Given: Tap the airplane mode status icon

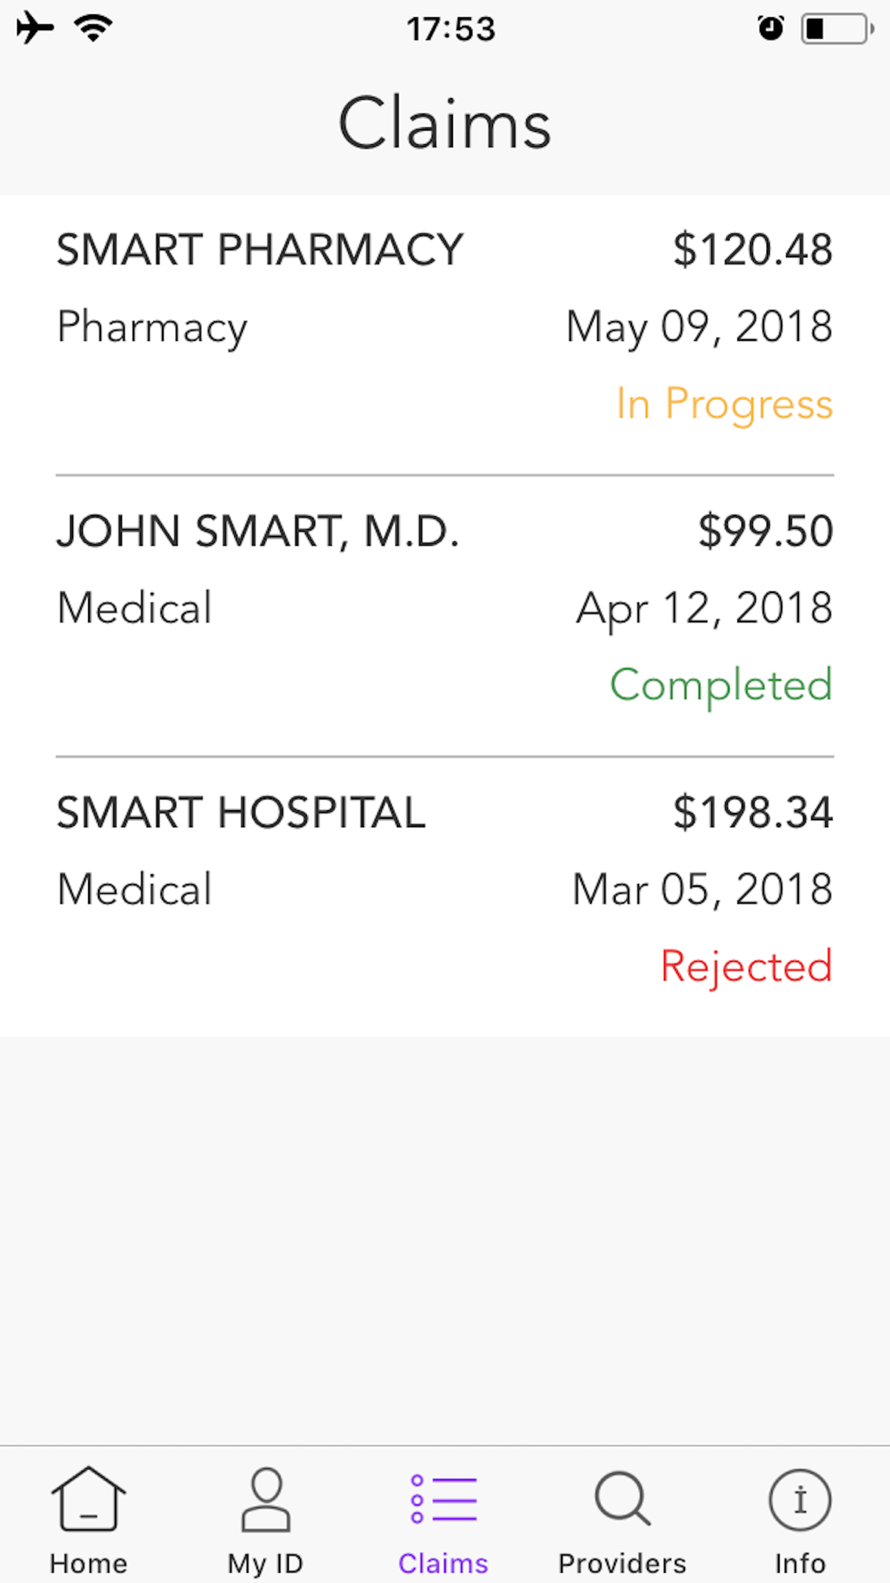Looking at the screenshot, I should 35,28.
